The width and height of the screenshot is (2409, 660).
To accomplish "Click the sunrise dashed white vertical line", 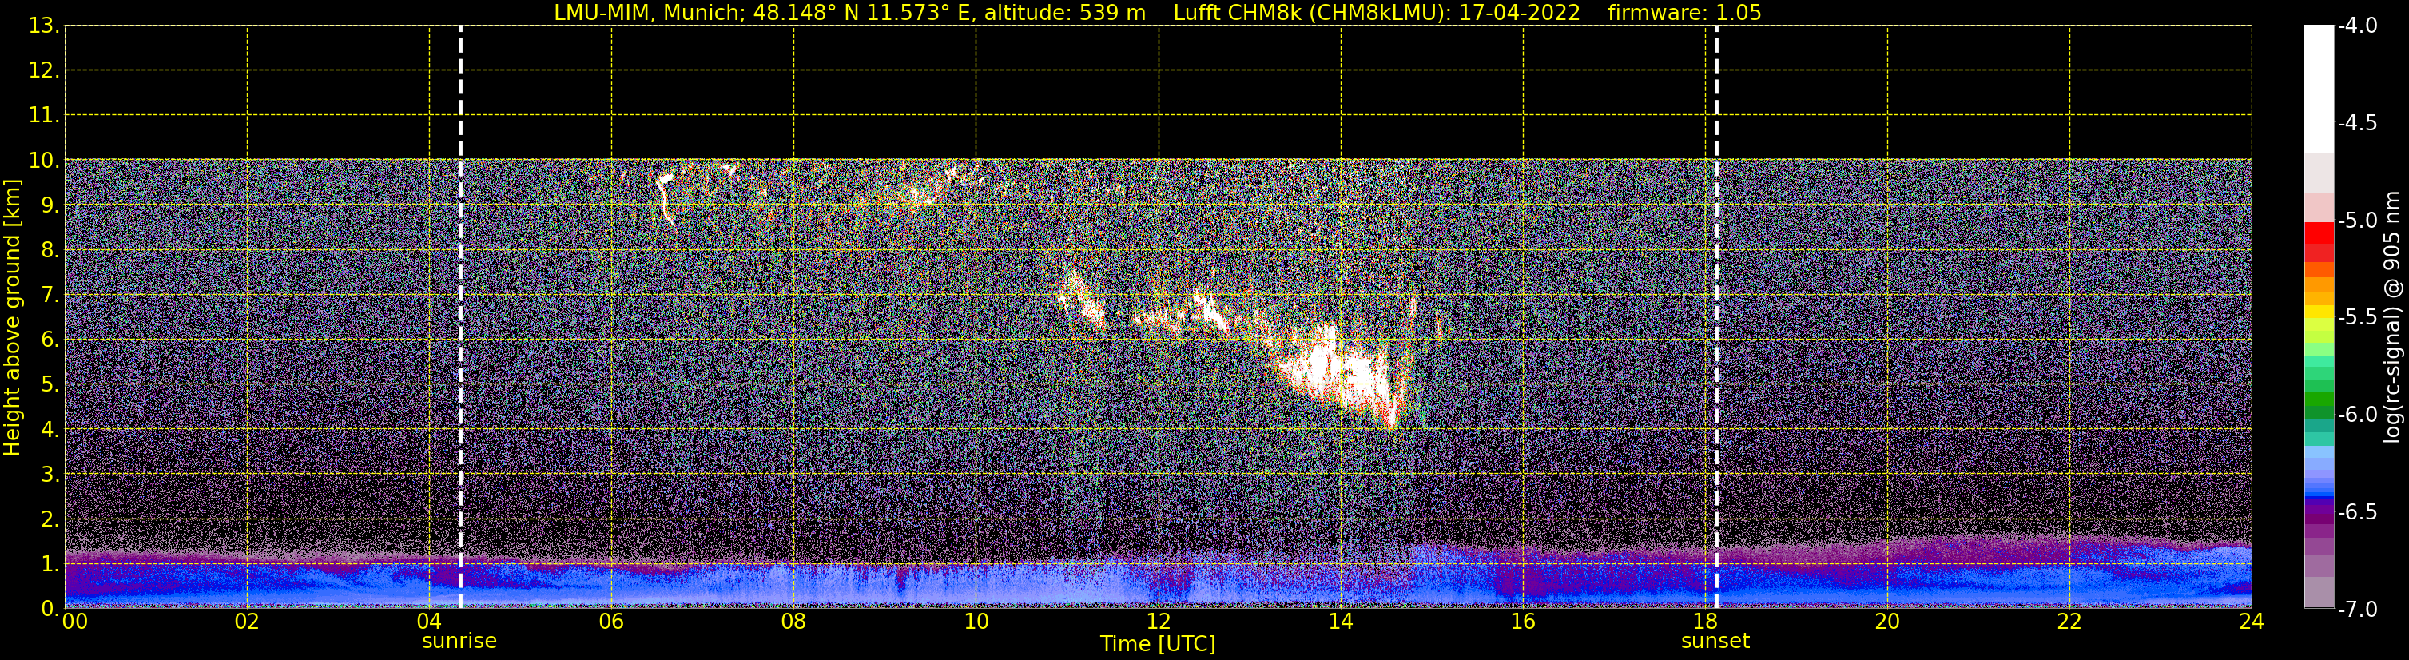I will click(x=460, y=317).
